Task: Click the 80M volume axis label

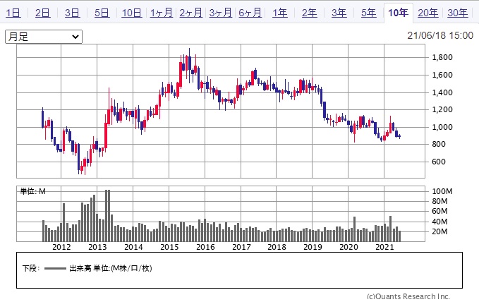Action: click(x=440, y=201)
